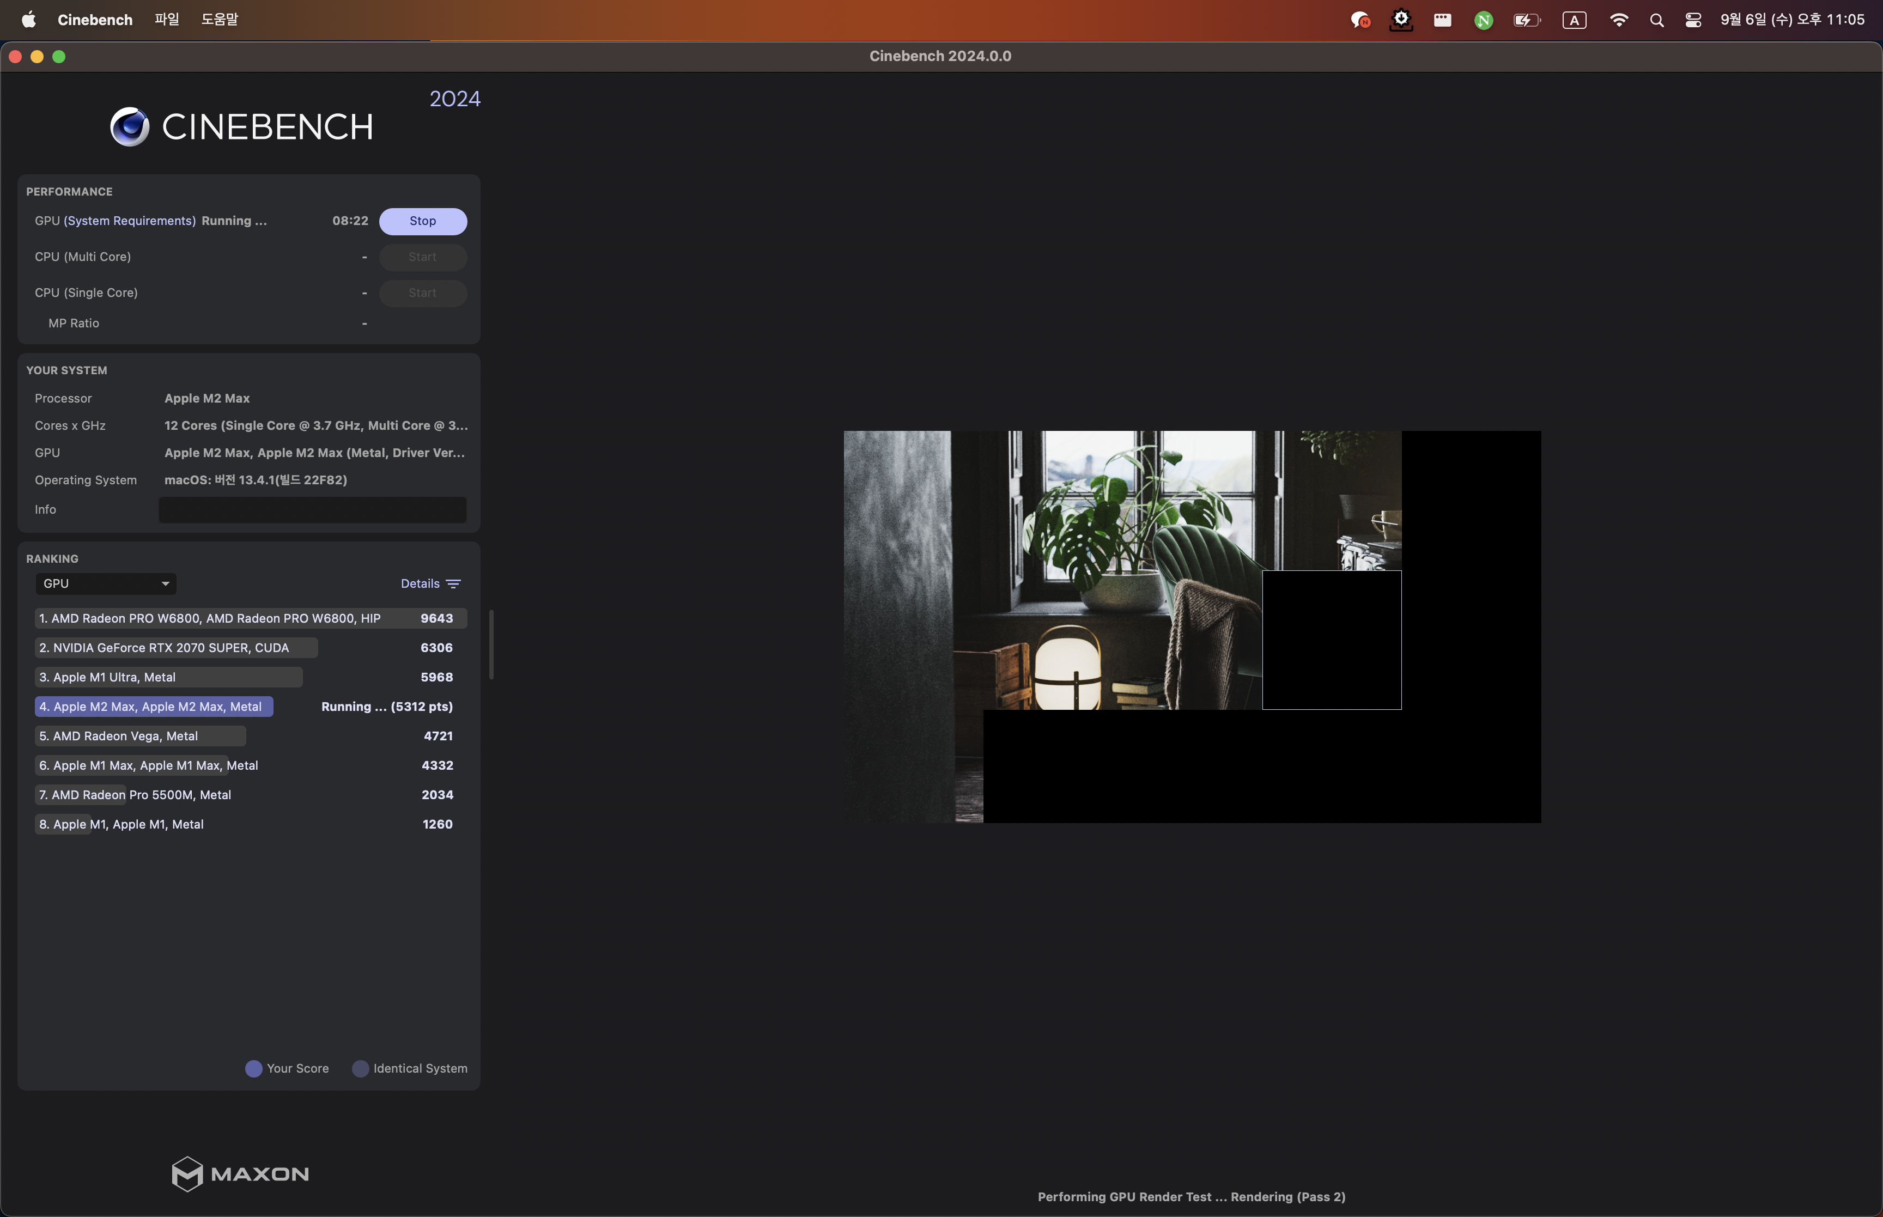Select the GPU dropdown ranking filter
Image resolution: width=1883 pixels, height=1217 pixels.
tap(104, 583)
